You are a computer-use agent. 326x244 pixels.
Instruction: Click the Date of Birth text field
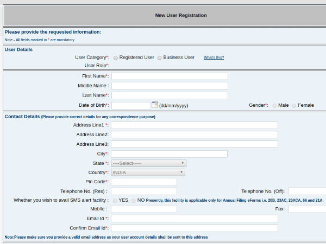(130, 105)
